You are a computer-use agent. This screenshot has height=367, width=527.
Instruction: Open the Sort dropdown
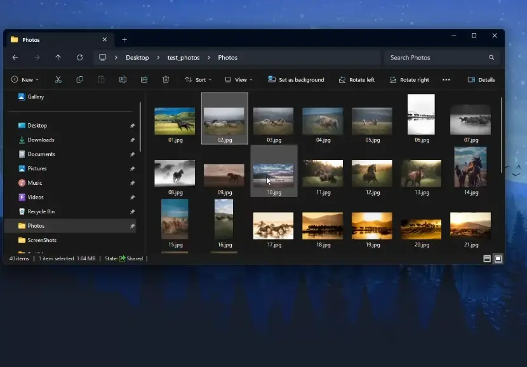pyautogui.click(x=199, y=79)
